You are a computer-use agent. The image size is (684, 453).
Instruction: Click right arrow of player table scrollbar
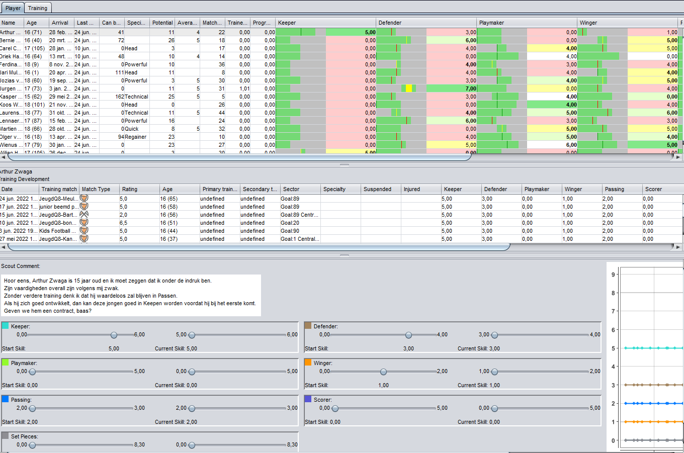tap(677, 157)
